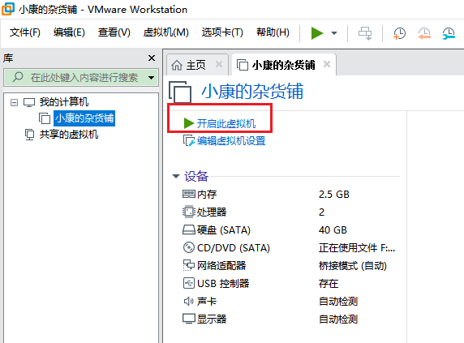This screenshot has height=343, width=464.
Task: Click the 网络适配器 network adapter entry
Action: pos(214,265)
